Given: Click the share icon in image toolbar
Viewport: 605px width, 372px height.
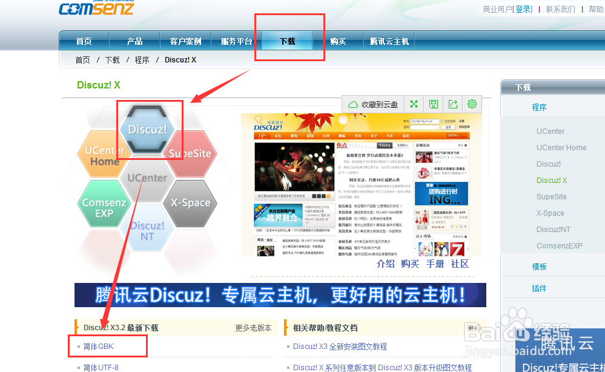Looking at the screenshot, I should (453, 104).
